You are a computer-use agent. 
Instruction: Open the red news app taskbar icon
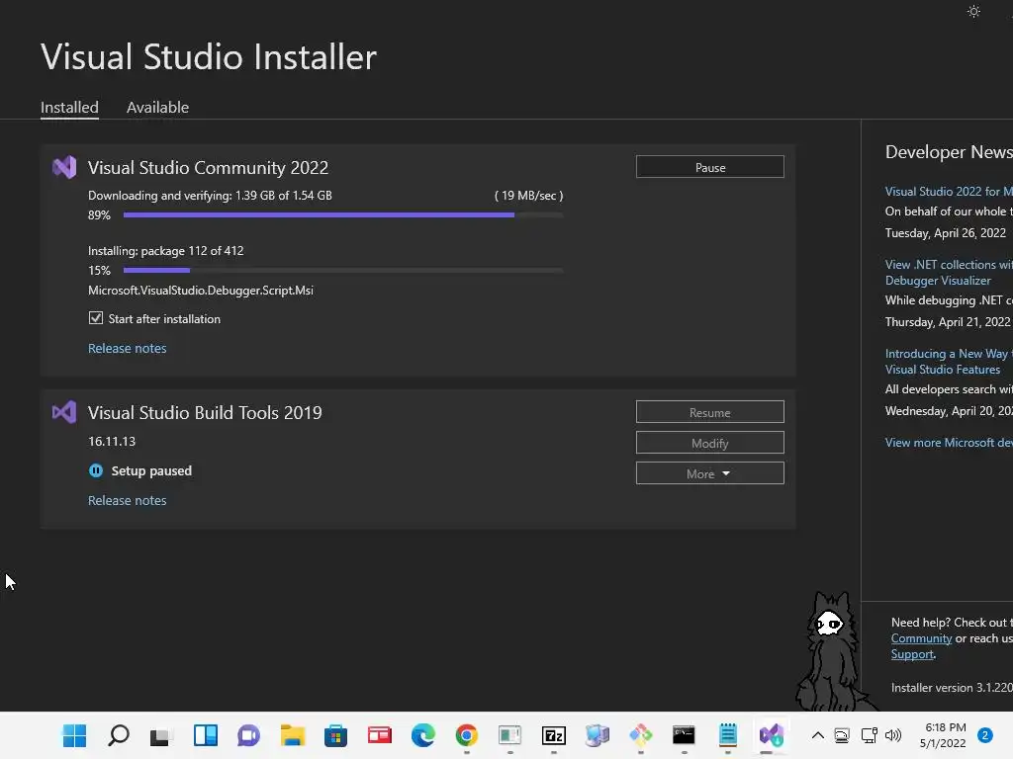[x=379, y=735]
